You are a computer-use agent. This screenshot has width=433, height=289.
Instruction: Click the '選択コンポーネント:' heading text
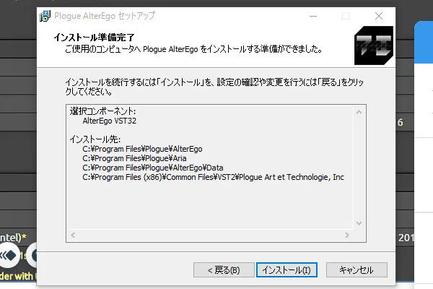(x=102, y=111)
